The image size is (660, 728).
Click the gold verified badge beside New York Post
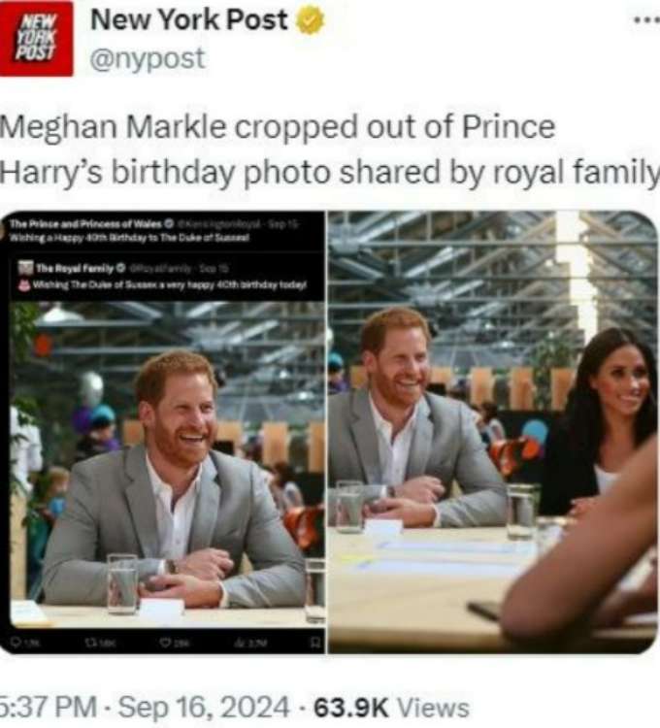coord(311,20)
